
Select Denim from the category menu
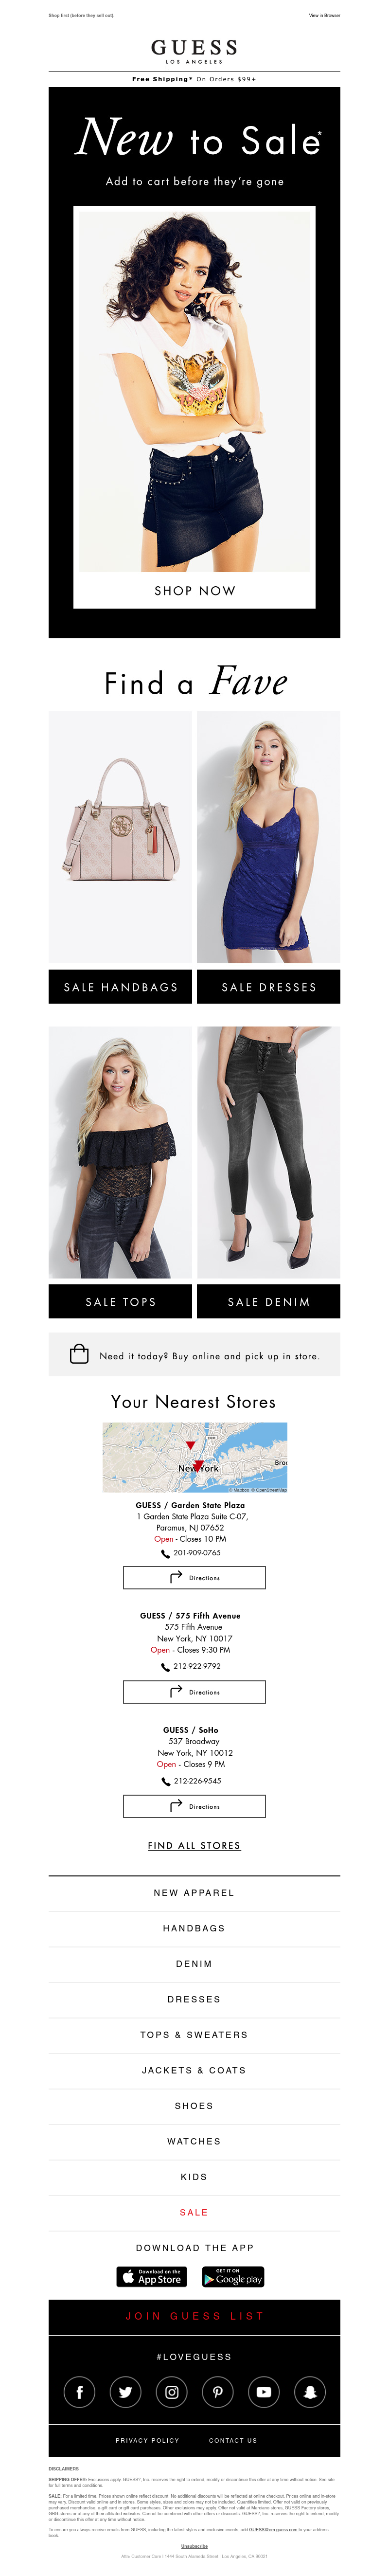click(194, 1964)
